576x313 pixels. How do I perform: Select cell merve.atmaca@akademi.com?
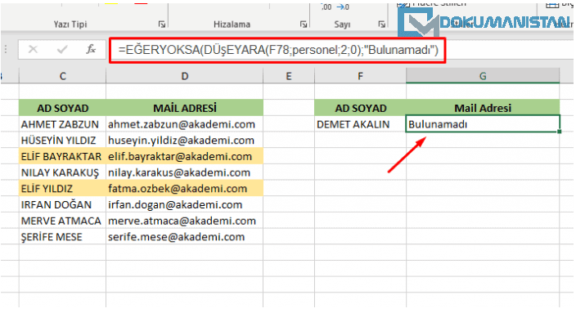tap(184, 221)
